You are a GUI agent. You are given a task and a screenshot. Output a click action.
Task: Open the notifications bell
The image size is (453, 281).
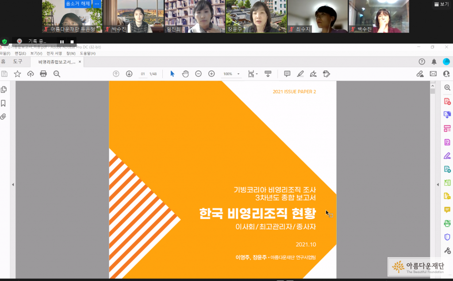[434, 61]
